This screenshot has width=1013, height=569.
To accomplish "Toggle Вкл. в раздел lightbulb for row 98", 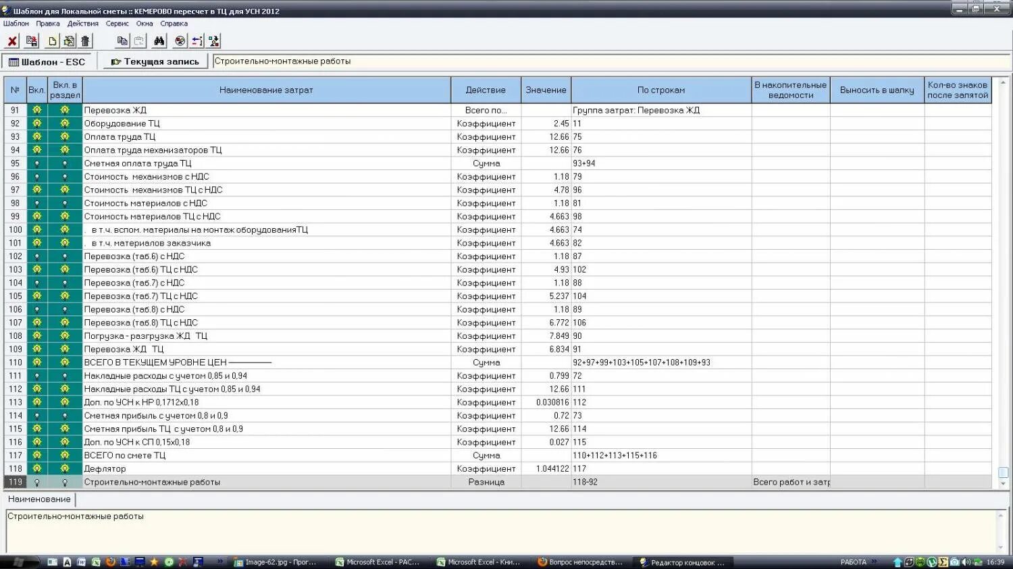I will point(65,203).
